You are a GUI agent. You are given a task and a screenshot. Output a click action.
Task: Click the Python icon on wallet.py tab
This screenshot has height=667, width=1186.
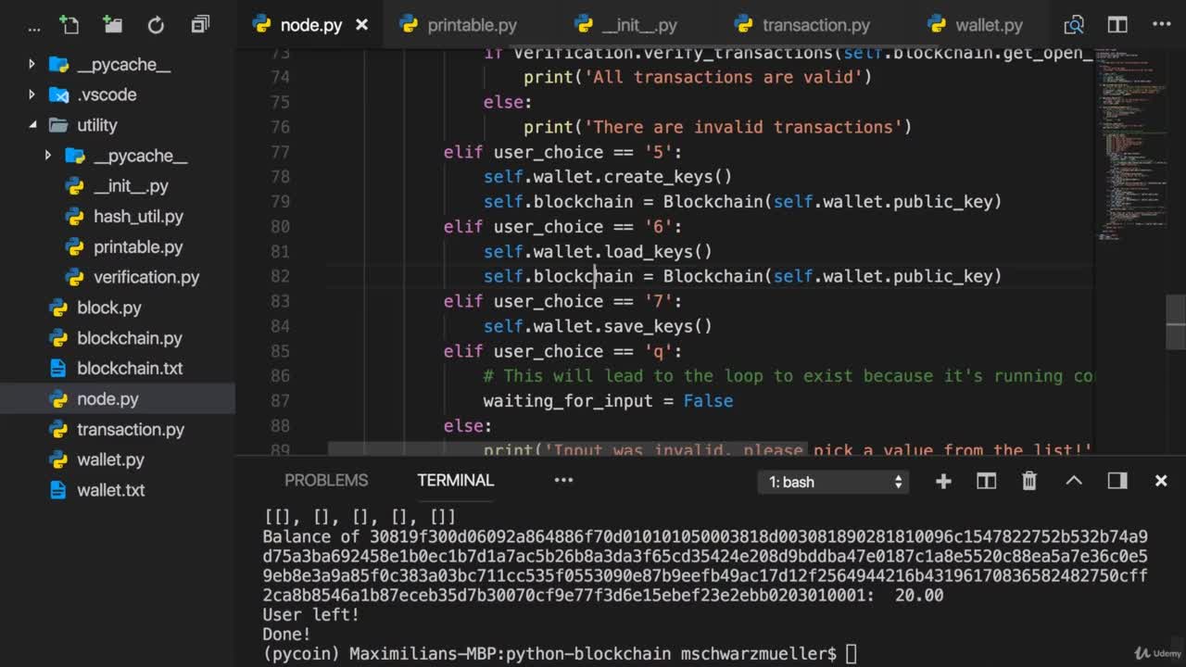(937, 24)
